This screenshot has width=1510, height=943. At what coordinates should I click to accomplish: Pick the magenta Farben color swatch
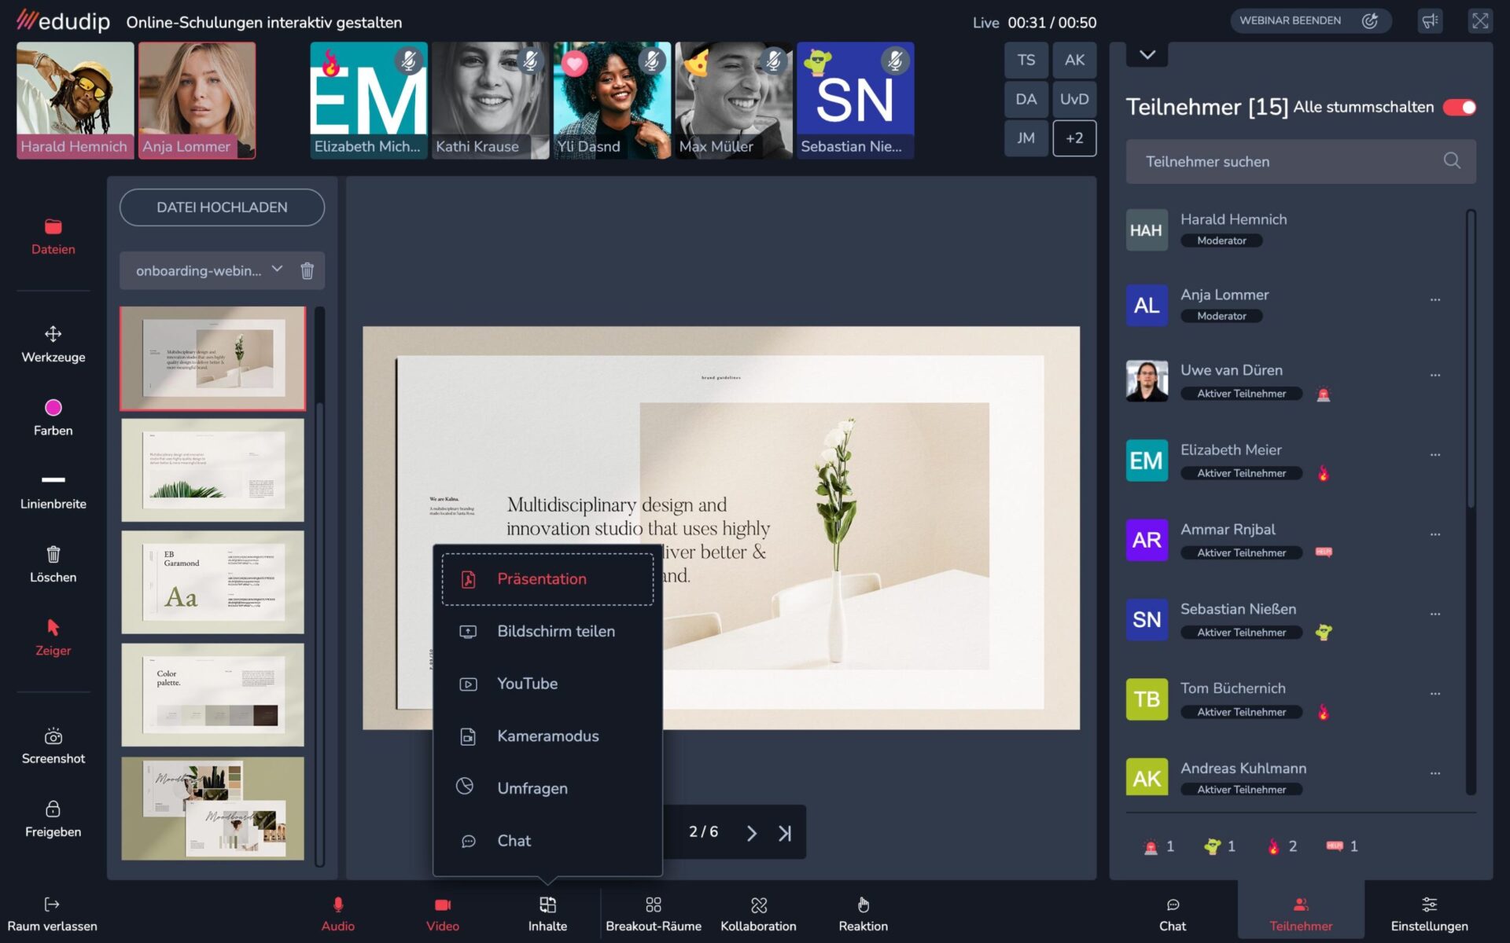[53, 407]
